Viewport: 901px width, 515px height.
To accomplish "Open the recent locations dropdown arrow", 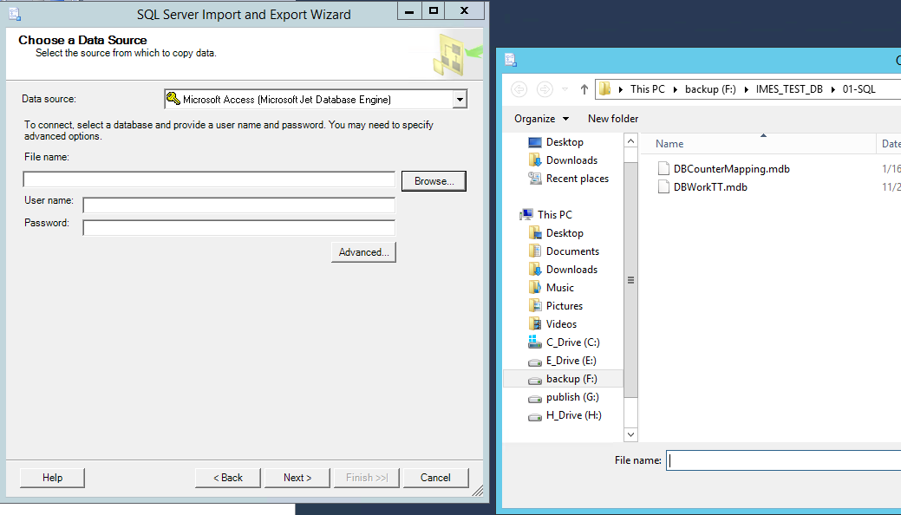I will (x=565, y=89).
